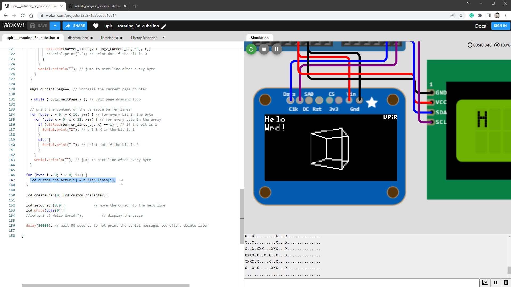This screenshot has width=511, height=287.
Task: Pause the simulation playback
Action: (x=277, y=49)
